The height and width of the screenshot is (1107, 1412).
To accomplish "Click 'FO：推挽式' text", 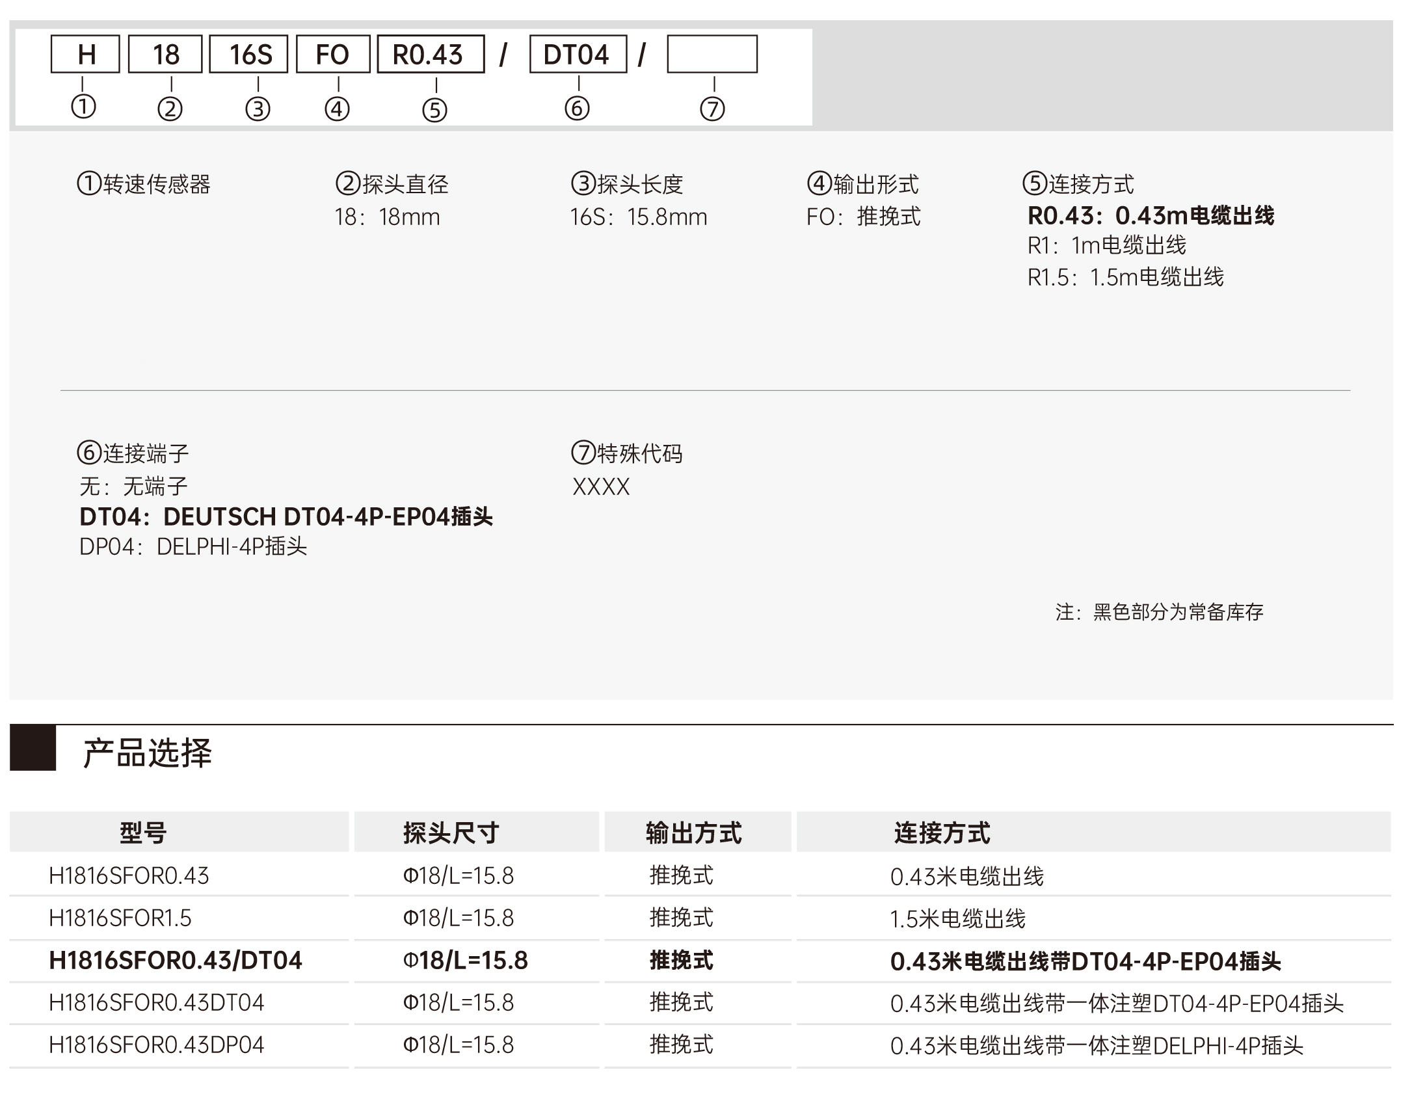I will [x=864, y=217].
